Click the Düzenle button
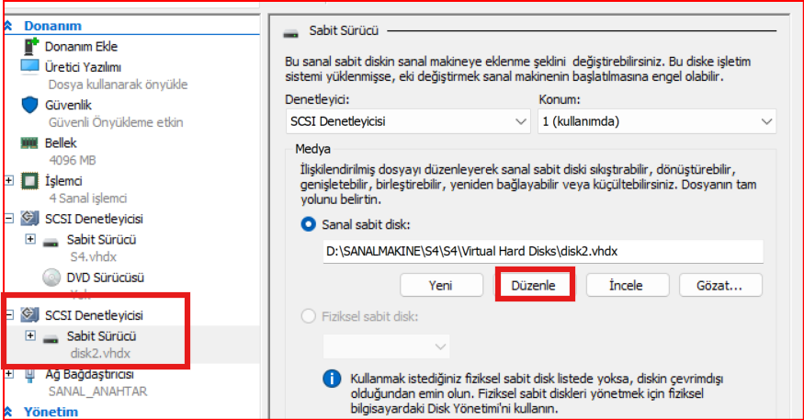This screenshot has width=804, height=420. [535, 285]
